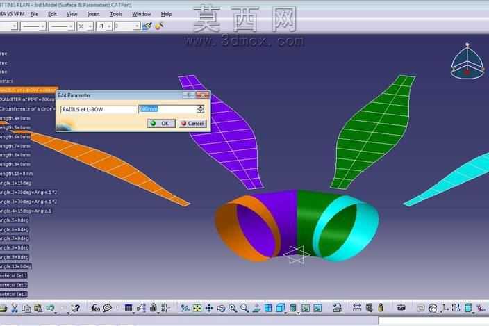Click the Swap Visible Space icon
The image size is (489, 326).
tap(317, 308)
